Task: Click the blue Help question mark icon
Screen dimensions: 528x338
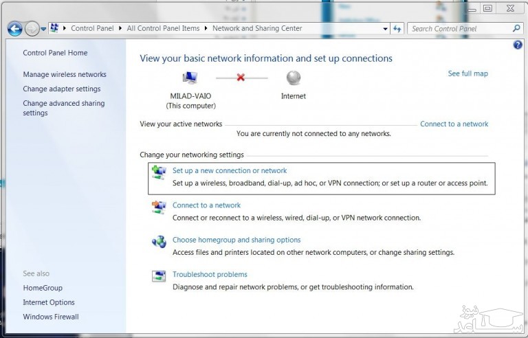Action: [518, 45]
